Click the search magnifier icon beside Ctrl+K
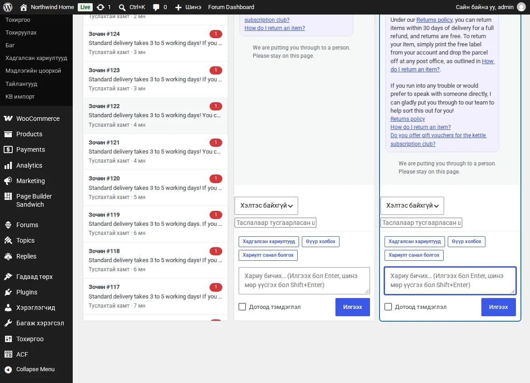Image resolution: width=530 pixels, height=383 pixels. tap(122, 7)
